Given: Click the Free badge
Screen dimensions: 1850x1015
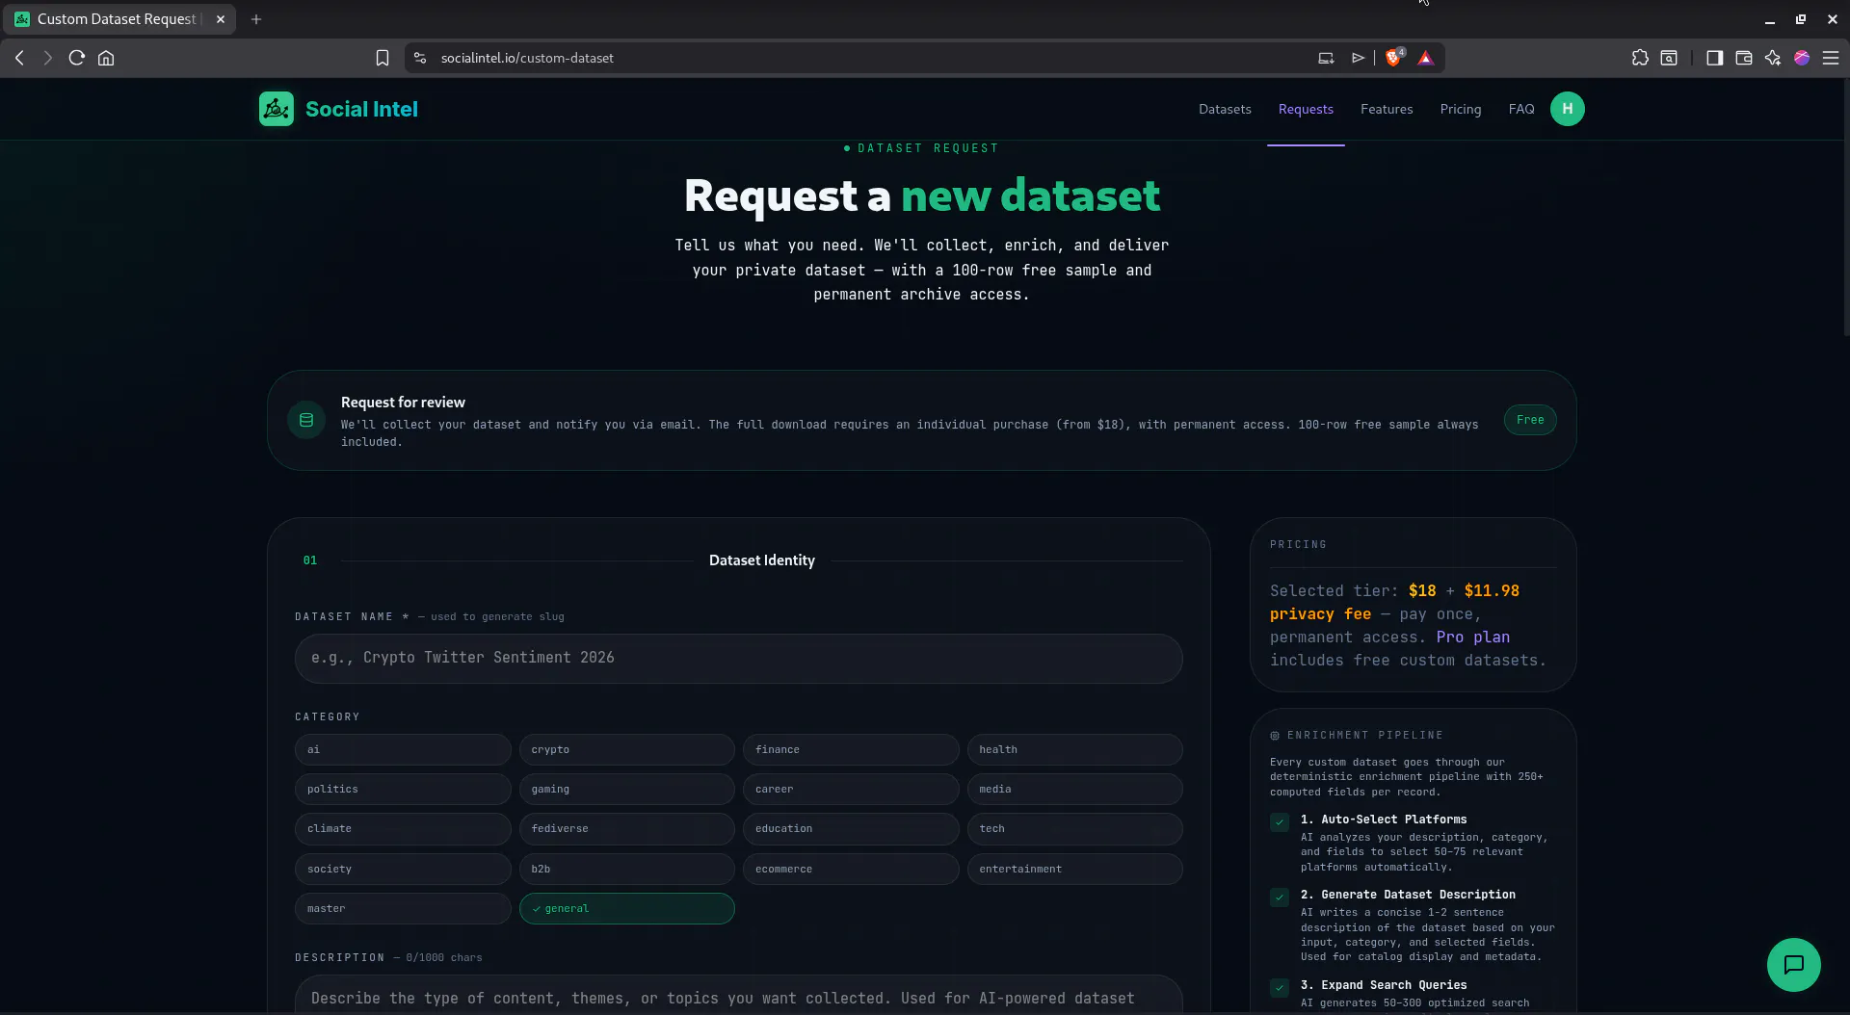Looking at the screenshot, I should 1529,420.
